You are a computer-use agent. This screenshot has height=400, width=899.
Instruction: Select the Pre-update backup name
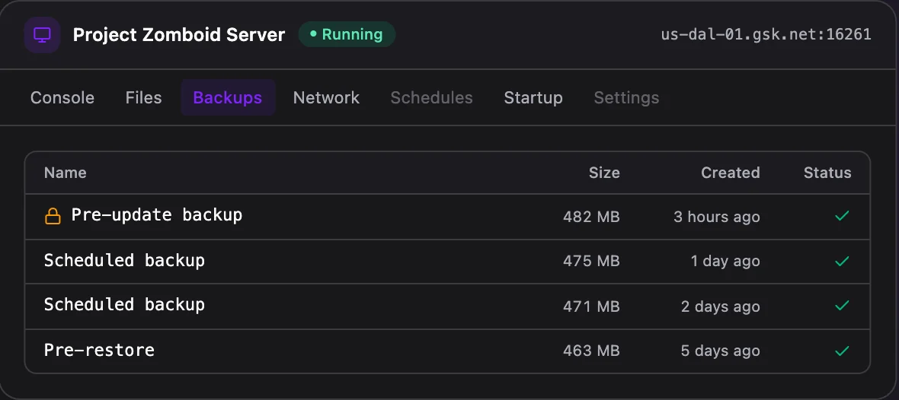(x=156, y=215)
